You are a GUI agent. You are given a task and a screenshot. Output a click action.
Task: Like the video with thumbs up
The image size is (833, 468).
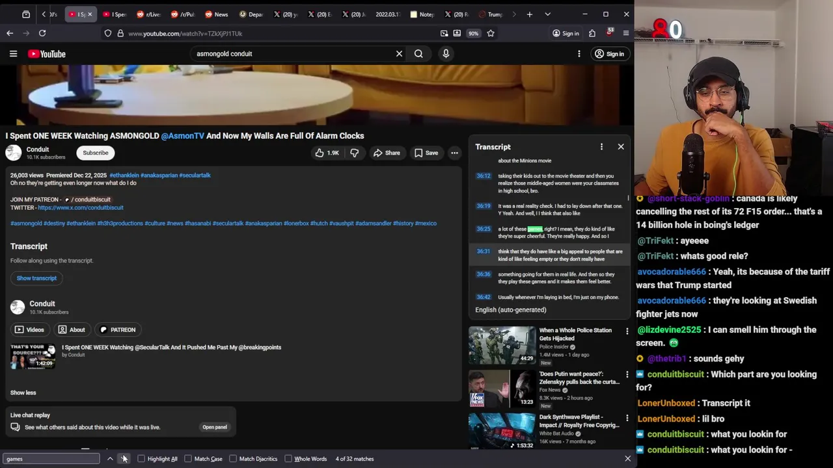pos(327,153)
